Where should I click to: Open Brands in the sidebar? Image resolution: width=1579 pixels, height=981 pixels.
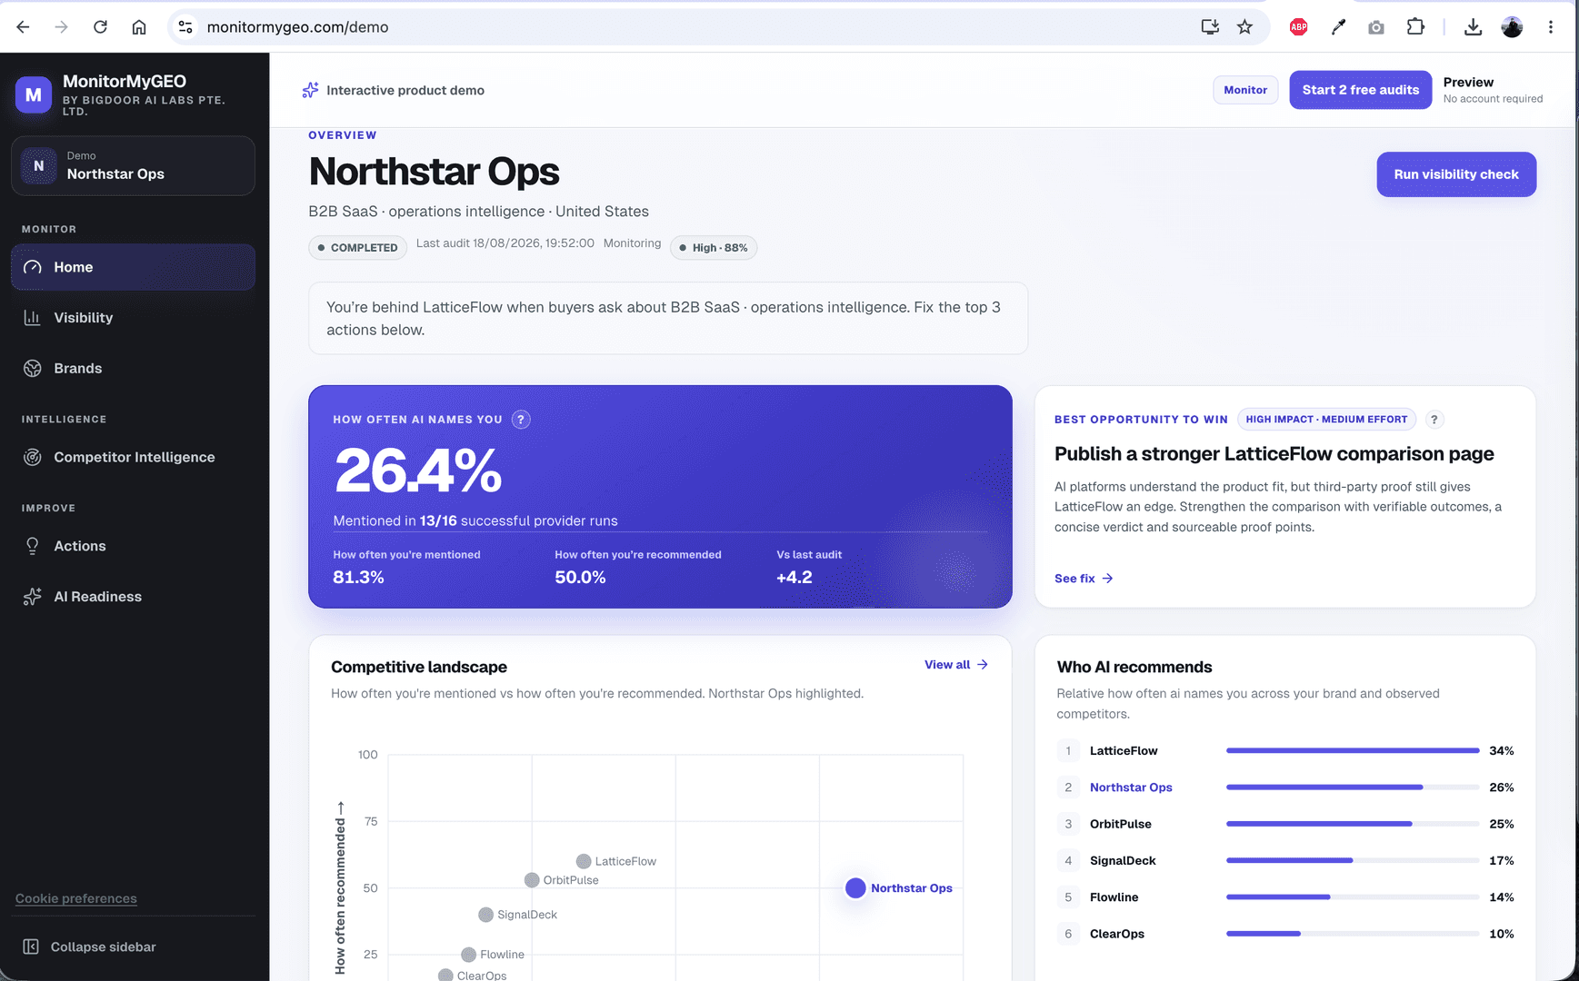click(x=133, y=368)
